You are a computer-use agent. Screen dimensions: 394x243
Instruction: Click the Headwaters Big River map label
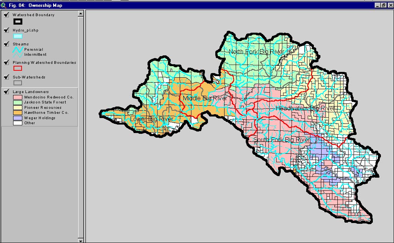[305, 108]
